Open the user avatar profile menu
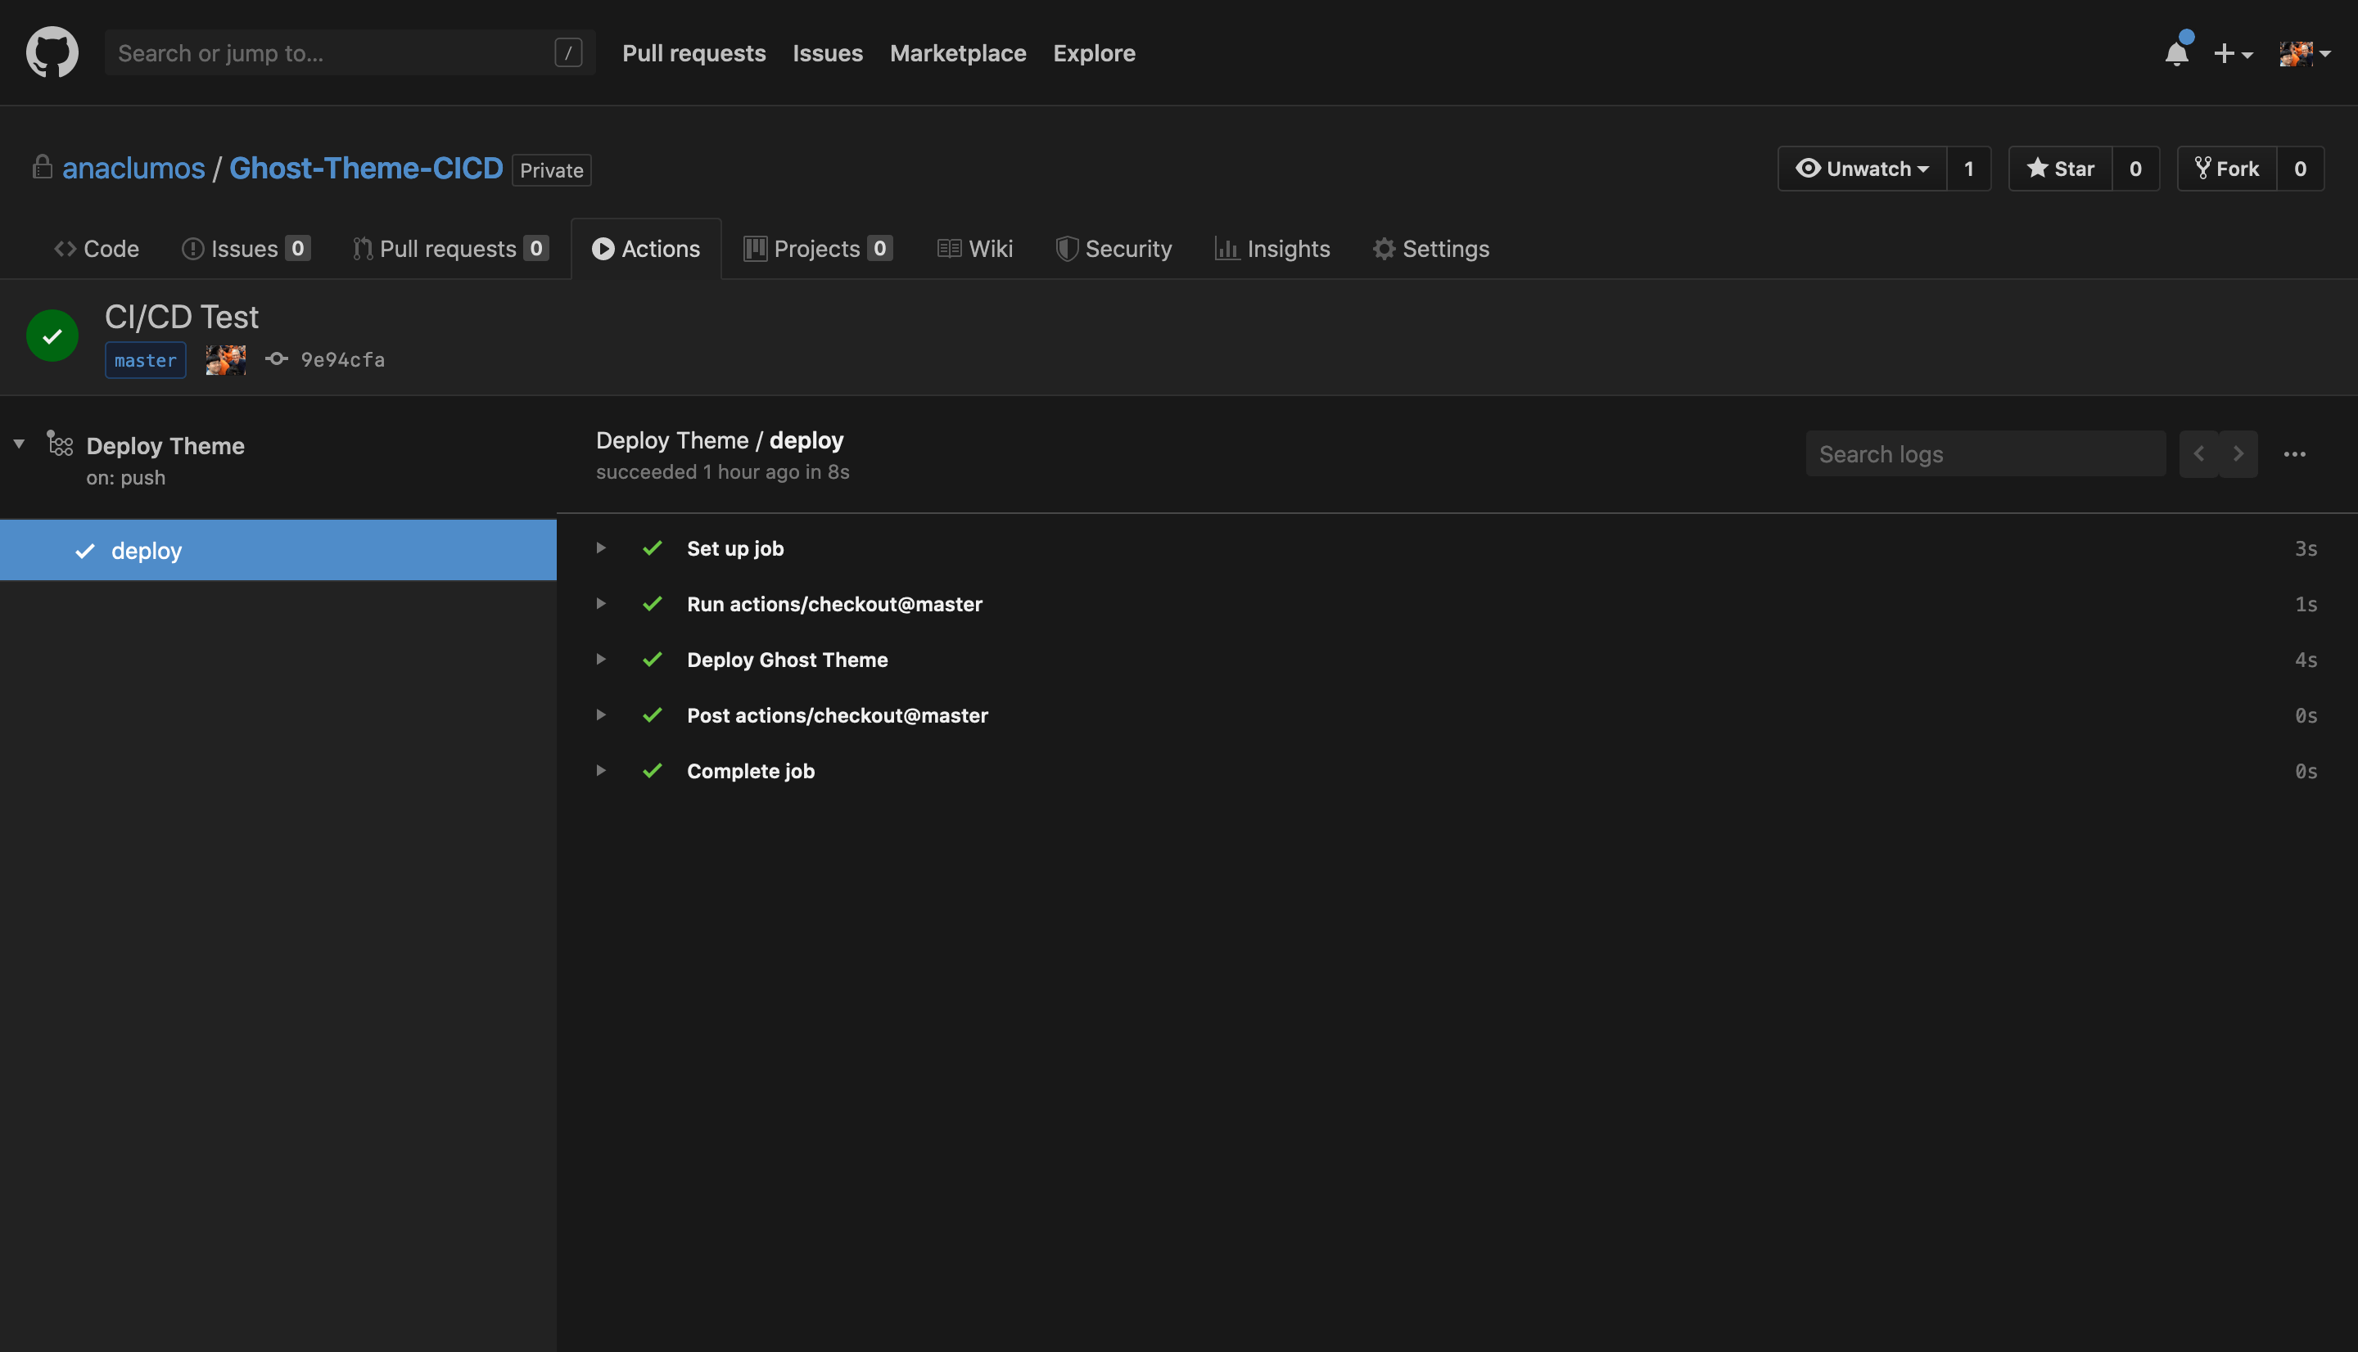Image resolution: width=2358 pixels, height=1352 pixels. 2304,54
